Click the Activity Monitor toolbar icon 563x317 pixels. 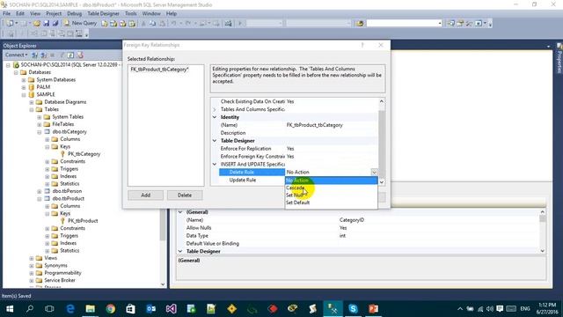[x=229, y=24]
